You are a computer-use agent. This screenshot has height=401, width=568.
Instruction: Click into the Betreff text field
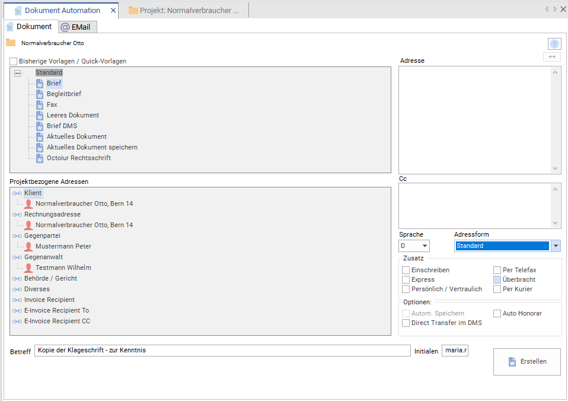[222, 350]
